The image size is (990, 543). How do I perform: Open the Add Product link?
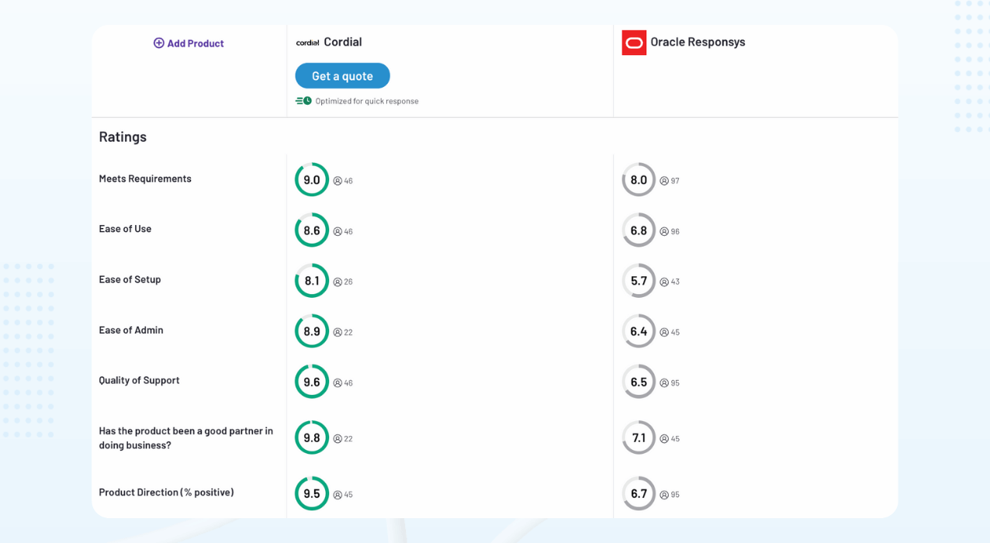196,43
